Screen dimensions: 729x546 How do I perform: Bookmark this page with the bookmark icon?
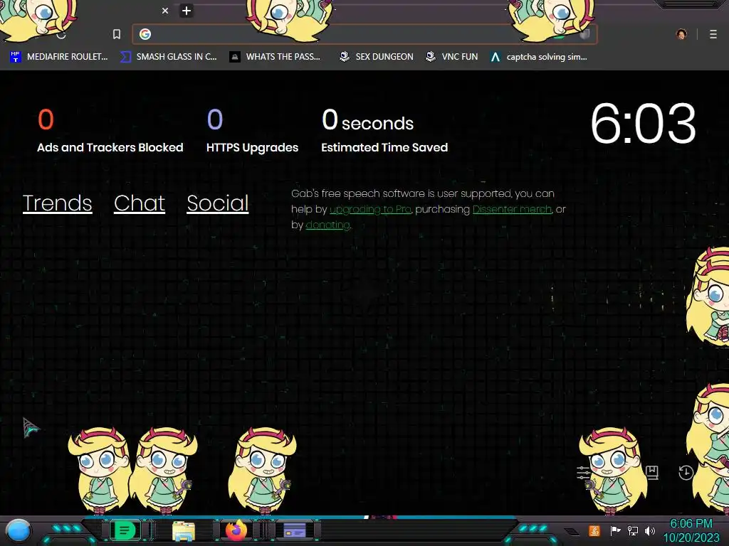[117, 34]
